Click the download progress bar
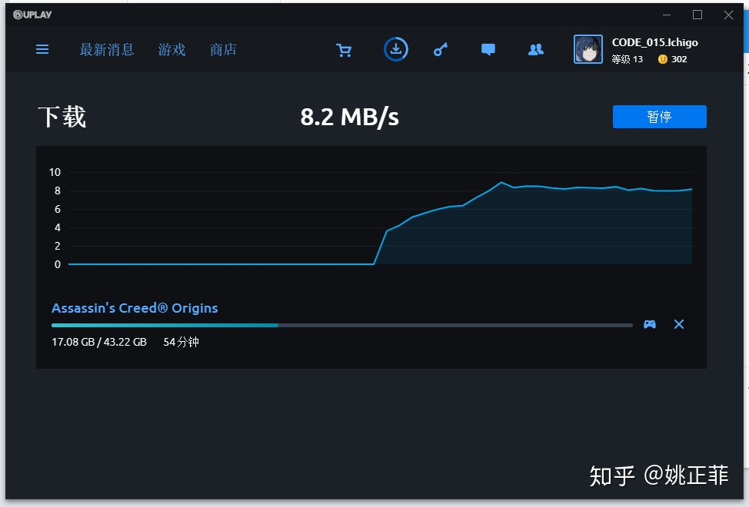 pyautogui.click(x=341, y=325)
